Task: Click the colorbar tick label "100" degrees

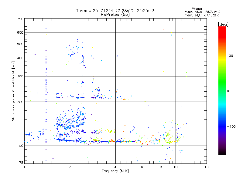Action: [x=230, y=56]
